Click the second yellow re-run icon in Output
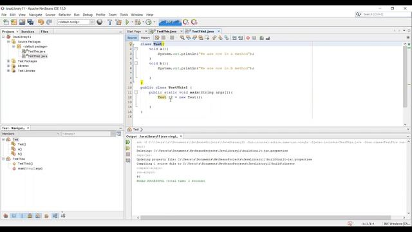Viewport: 412px width, 232px height. 128,148
